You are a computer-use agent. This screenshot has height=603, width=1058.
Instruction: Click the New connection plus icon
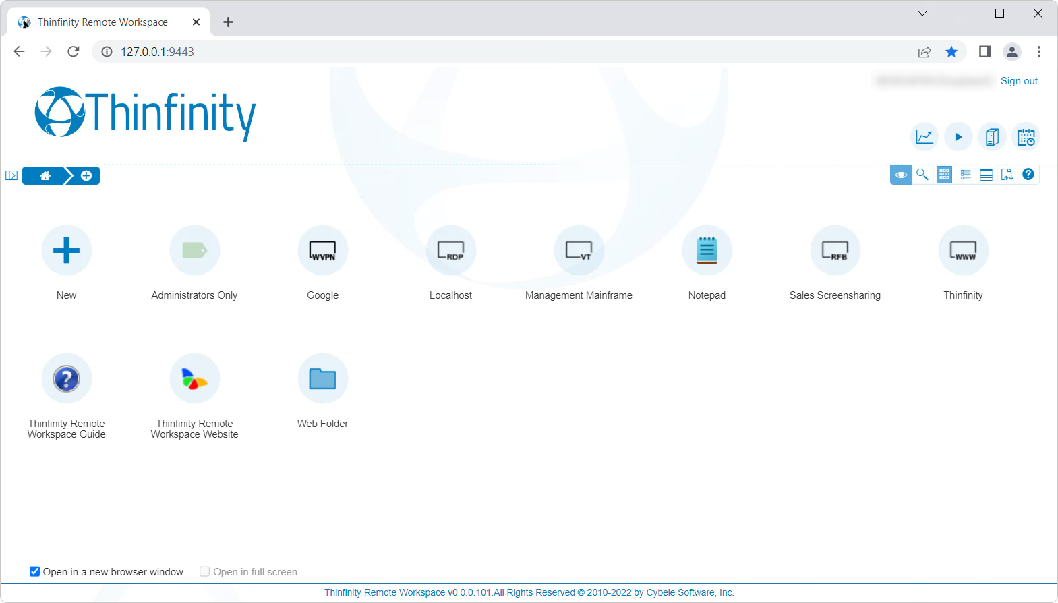[x=66, y=250]
